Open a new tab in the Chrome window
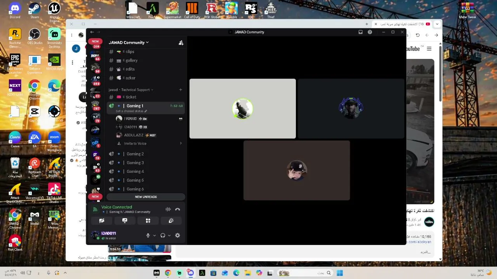This screenshot has width=497, height=279. pos(367,24)
